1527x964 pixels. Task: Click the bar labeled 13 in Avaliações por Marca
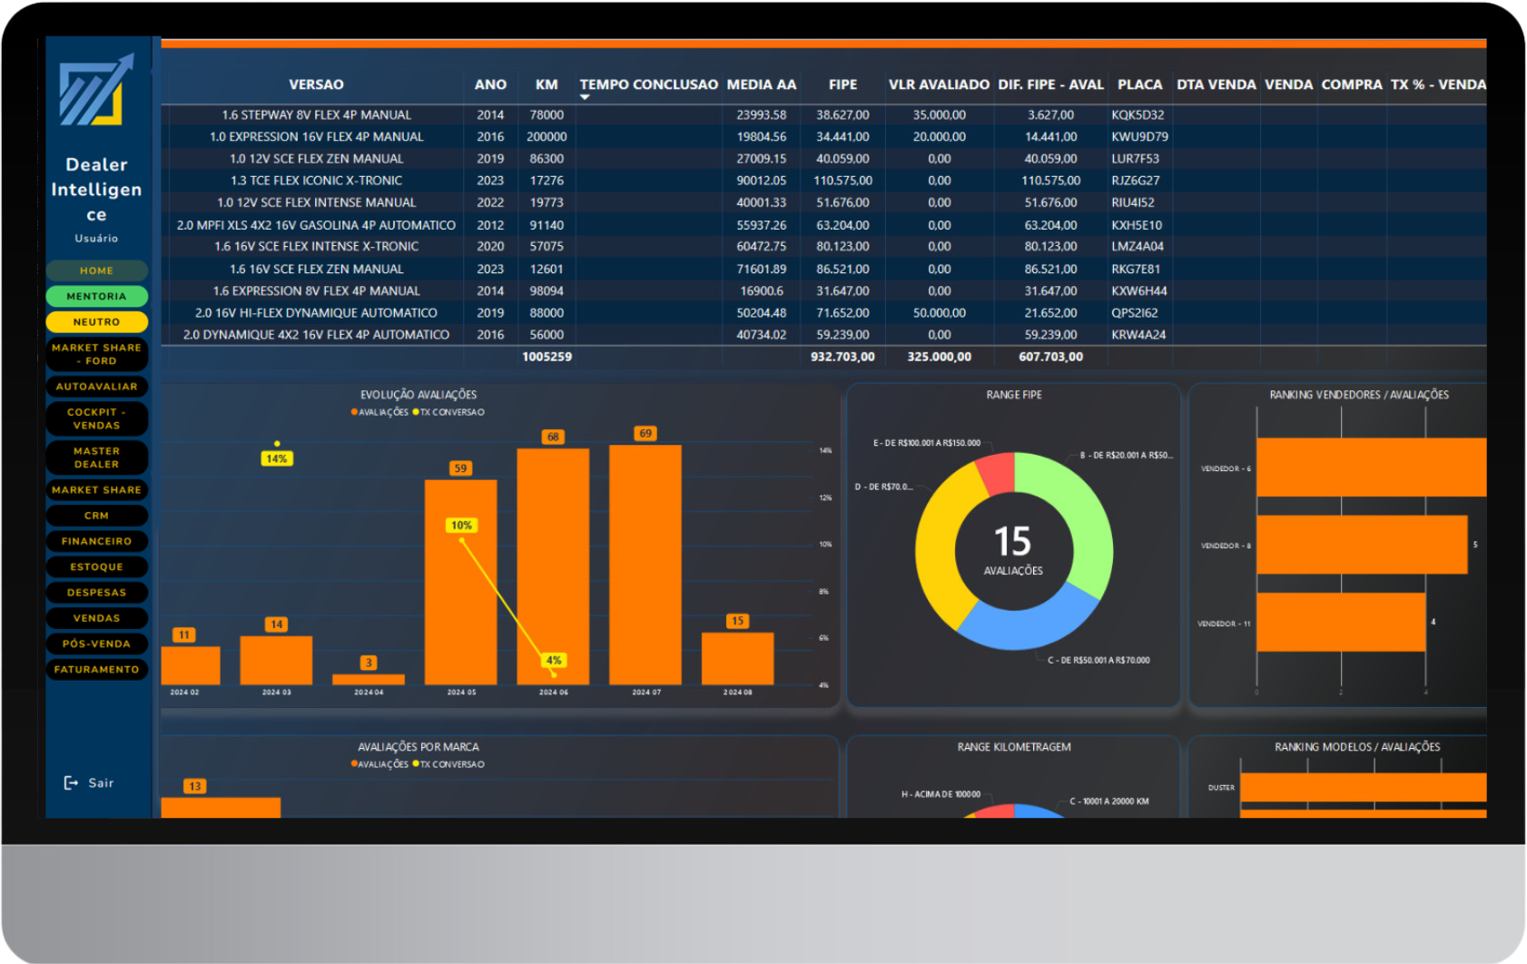point(221,808)
